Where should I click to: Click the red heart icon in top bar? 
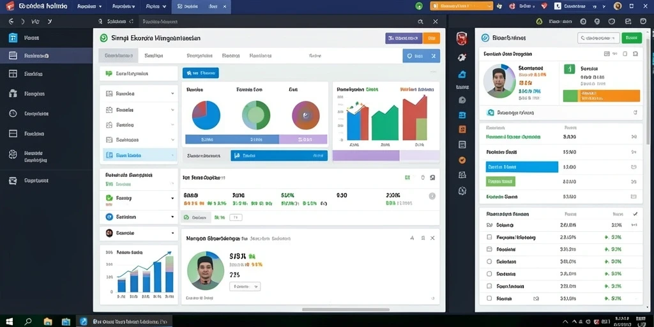pos(544,6)
